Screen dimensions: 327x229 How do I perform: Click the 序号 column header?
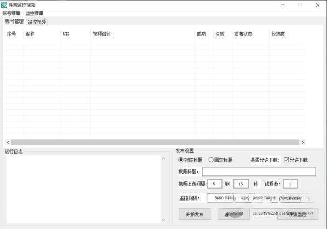[x=14, y=34]
